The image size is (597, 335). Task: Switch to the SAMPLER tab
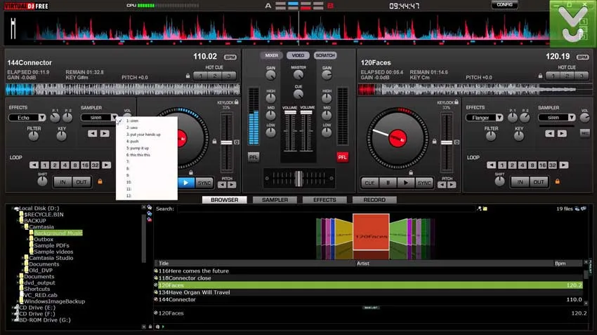click(275, 200)
